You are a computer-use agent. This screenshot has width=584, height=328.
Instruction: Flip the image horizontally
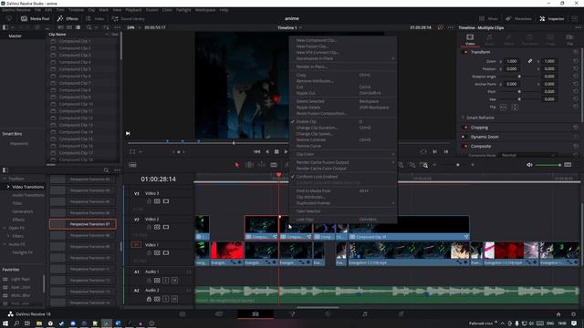(x=503, y=108)
